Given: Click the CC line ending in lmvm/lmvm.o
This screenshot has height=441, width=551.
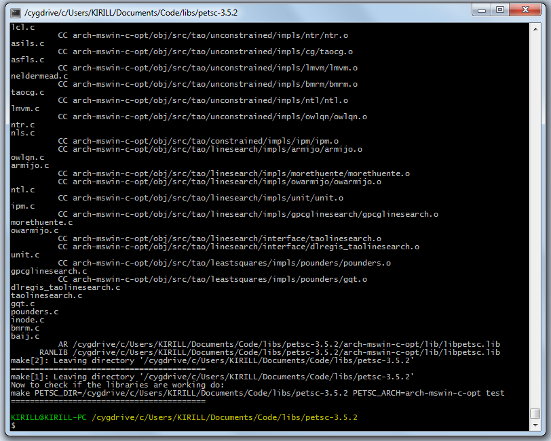Looking at the screenshot, I should pos(208,68).
